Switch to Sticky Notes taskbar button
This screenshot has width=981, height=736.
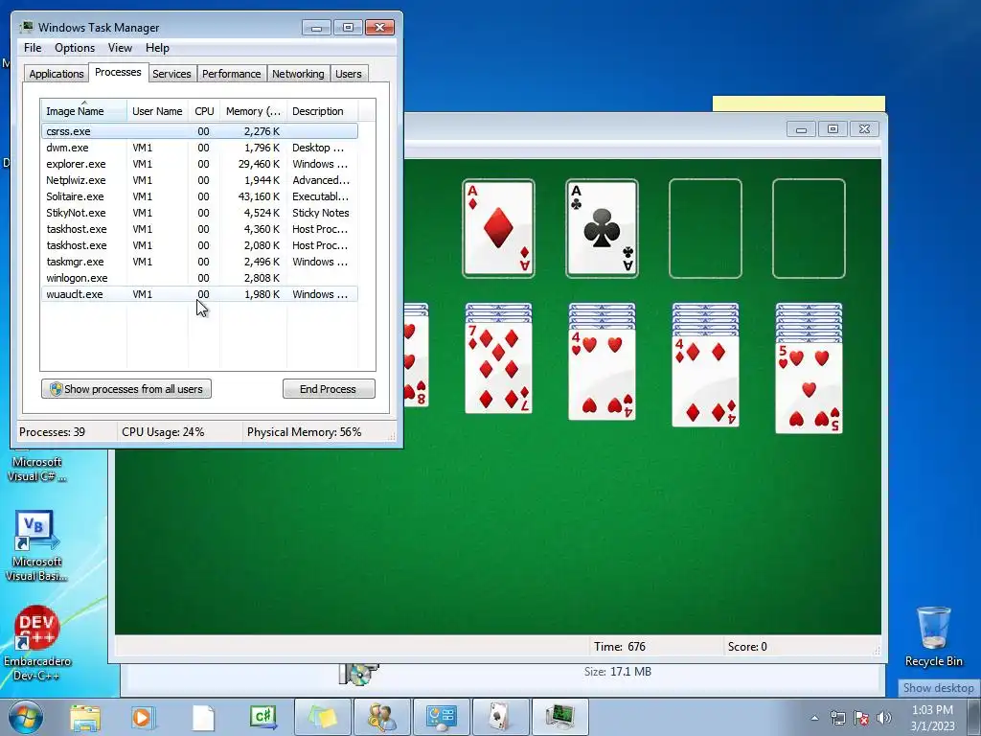coord(322,717)
